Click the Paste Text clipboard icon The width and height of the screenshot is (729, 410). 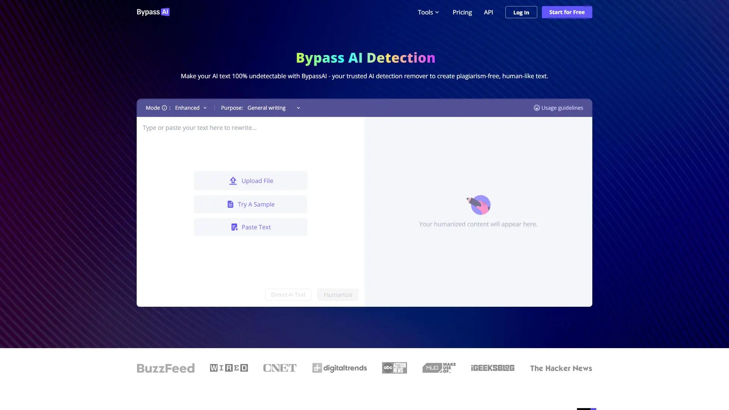234,227
